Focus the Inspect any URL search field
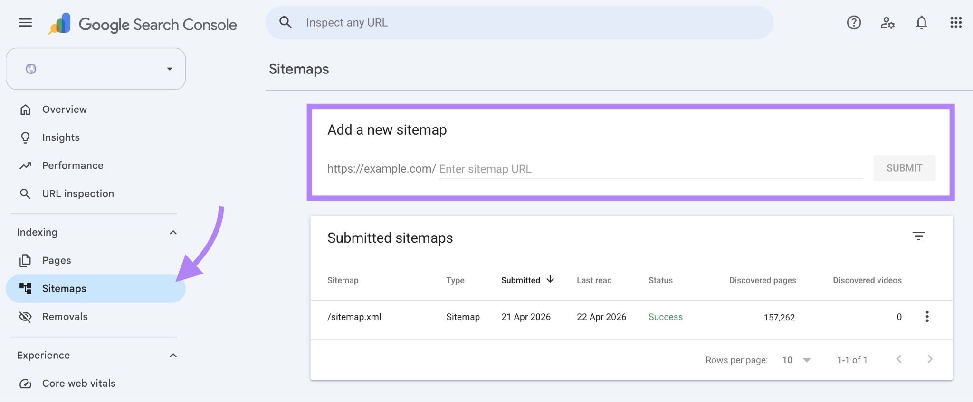973x402 pixels. (519, 22)
